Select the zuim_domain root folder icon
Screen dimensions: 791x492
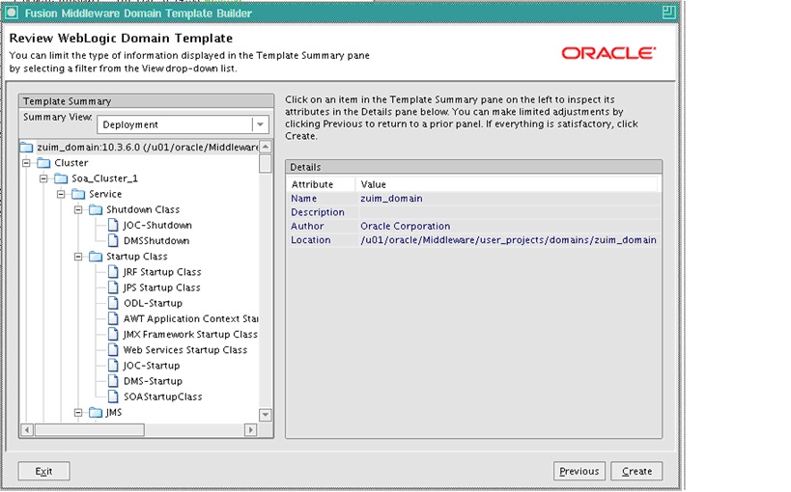[26, 148]
